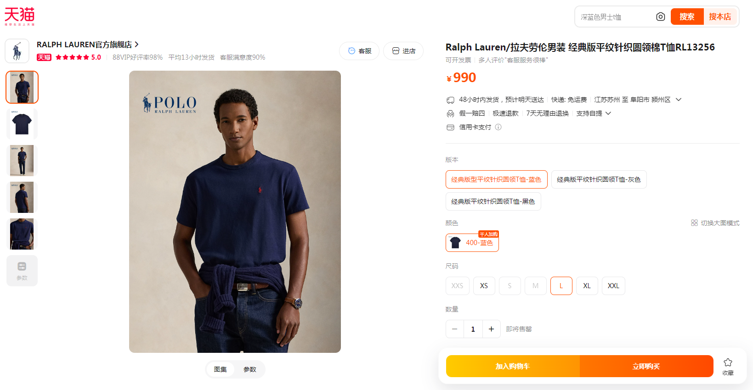753x390 pixels.
Task: Choose the gray version (灰色) option
Action: [x=599, y=179]
